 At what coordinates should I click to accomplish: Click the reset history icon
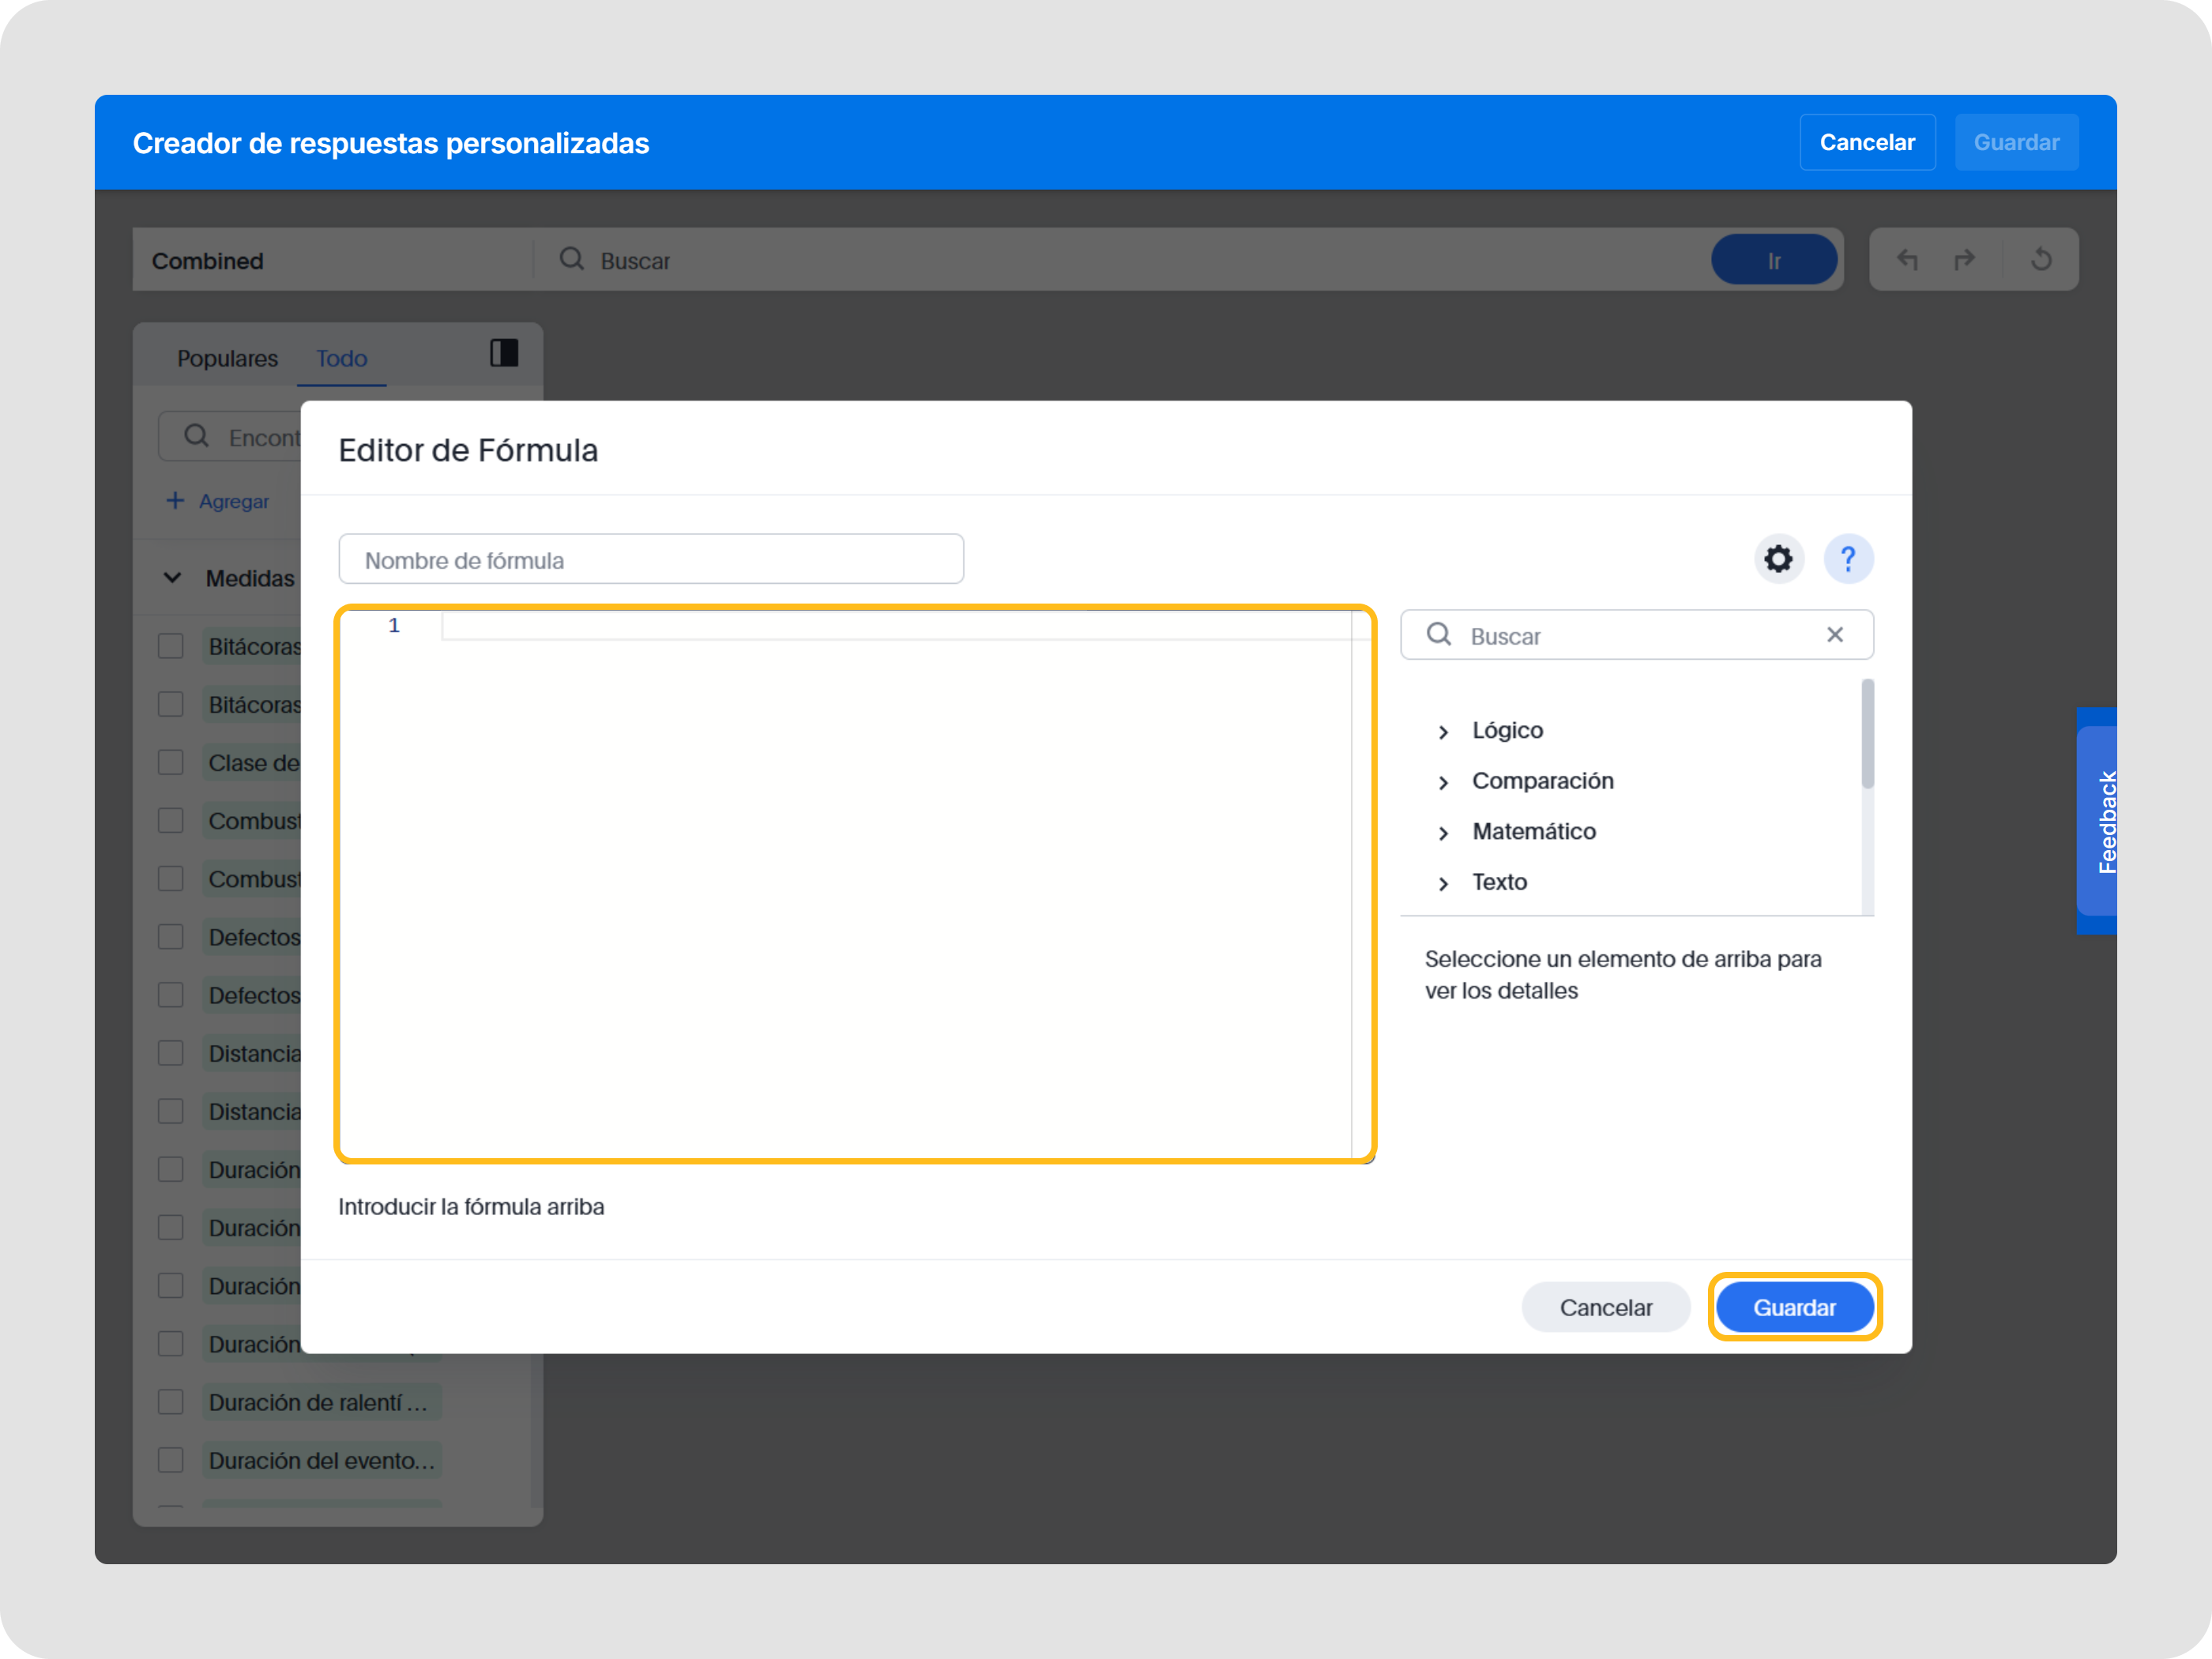[2040, 259]
